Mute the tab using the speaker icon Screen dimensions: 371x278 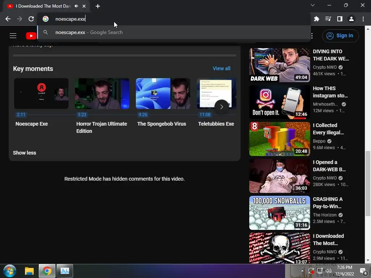pos(76,6)
